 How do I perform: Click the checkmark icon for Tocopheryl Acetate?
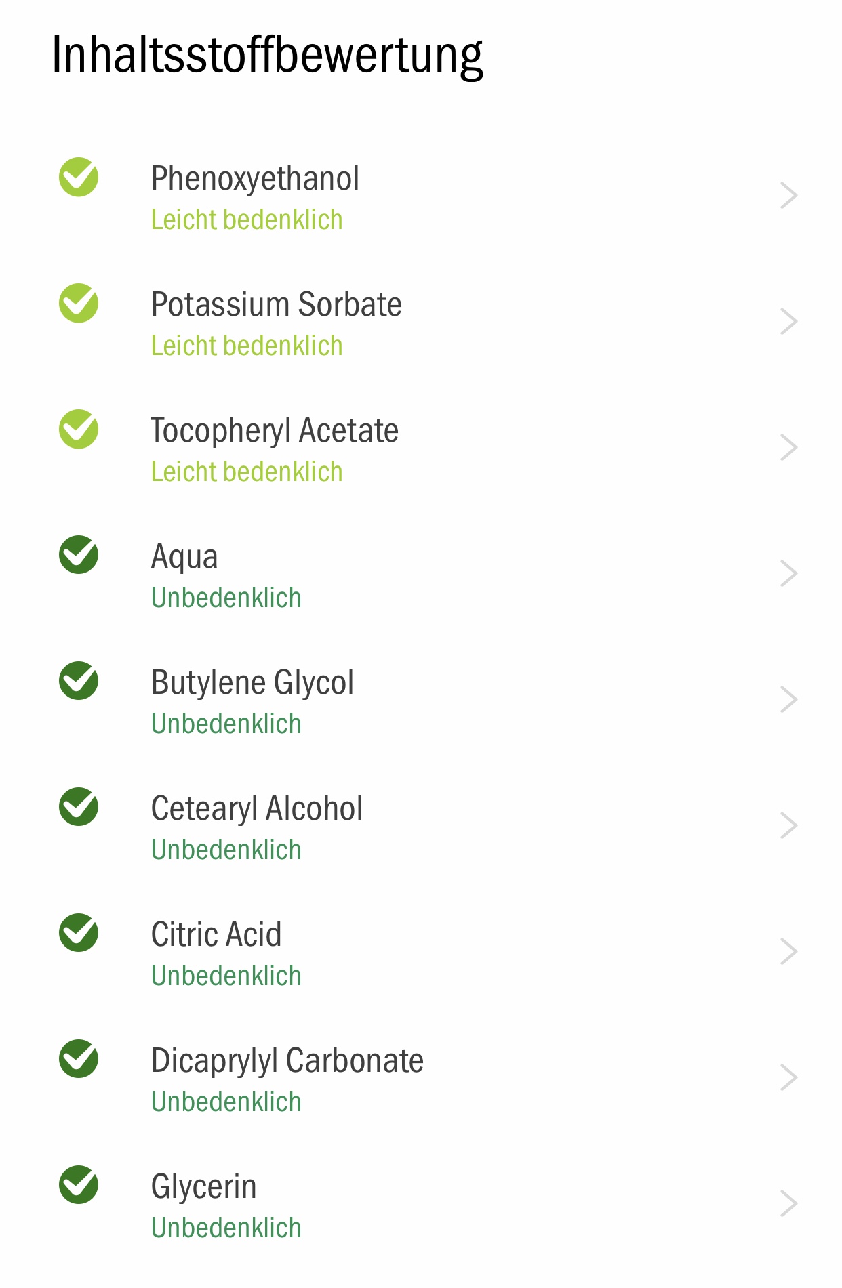coord(79,429)
